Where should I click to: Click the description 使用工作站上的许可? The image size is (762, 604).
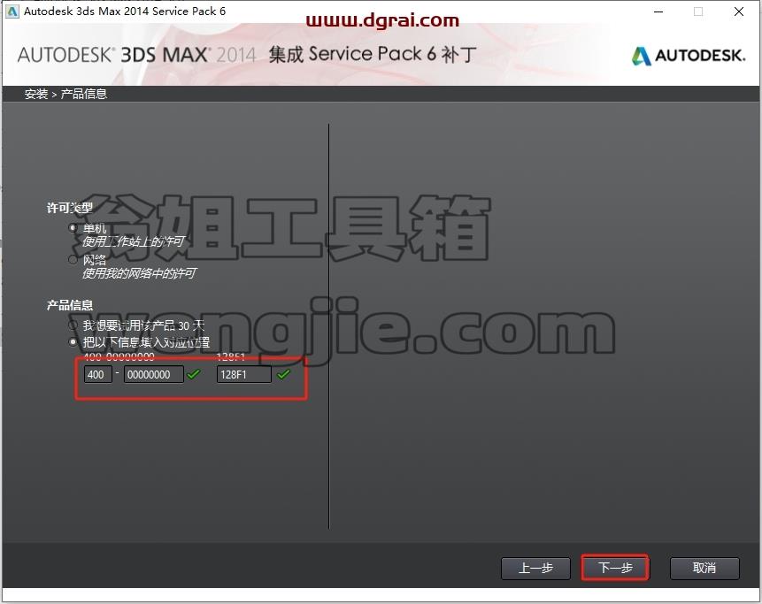[x=133, y=241]
